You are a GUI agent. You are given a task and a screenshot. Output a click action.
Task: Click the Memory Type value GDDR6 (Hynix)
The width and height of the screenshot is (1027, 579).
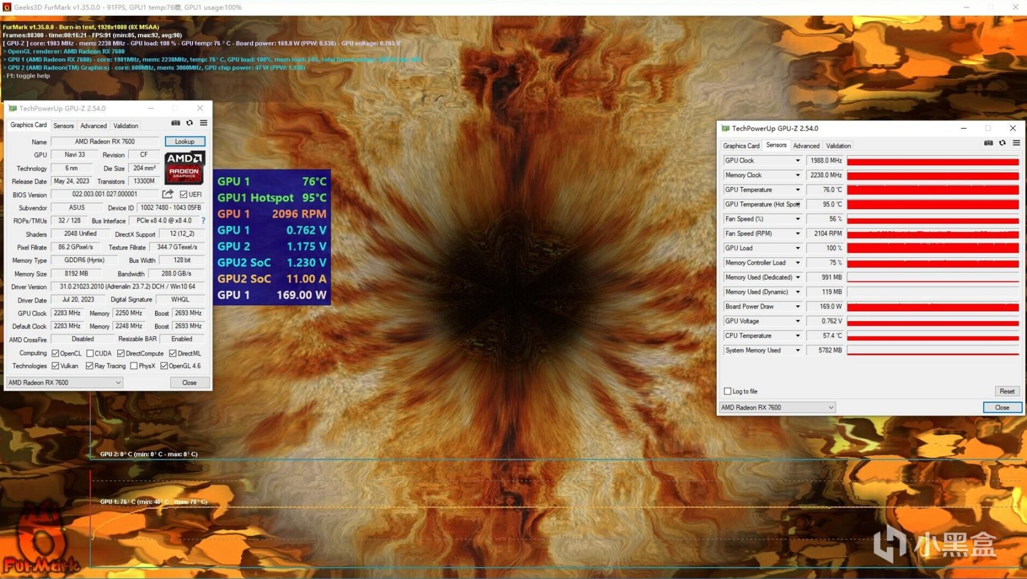tap(84, 260)
